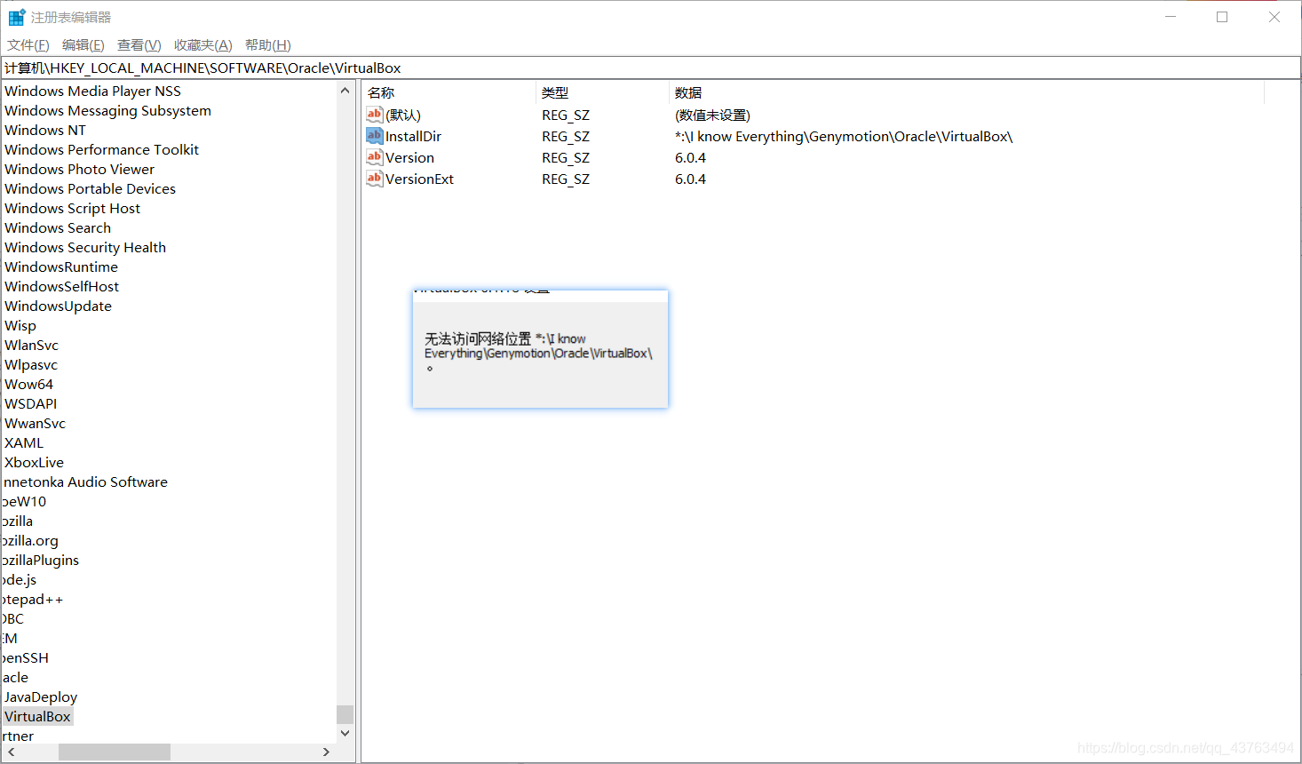The width and height of the screenshot is (1302, 764).
Task: Select the JavaDeploy key
Action: [41, 696]
